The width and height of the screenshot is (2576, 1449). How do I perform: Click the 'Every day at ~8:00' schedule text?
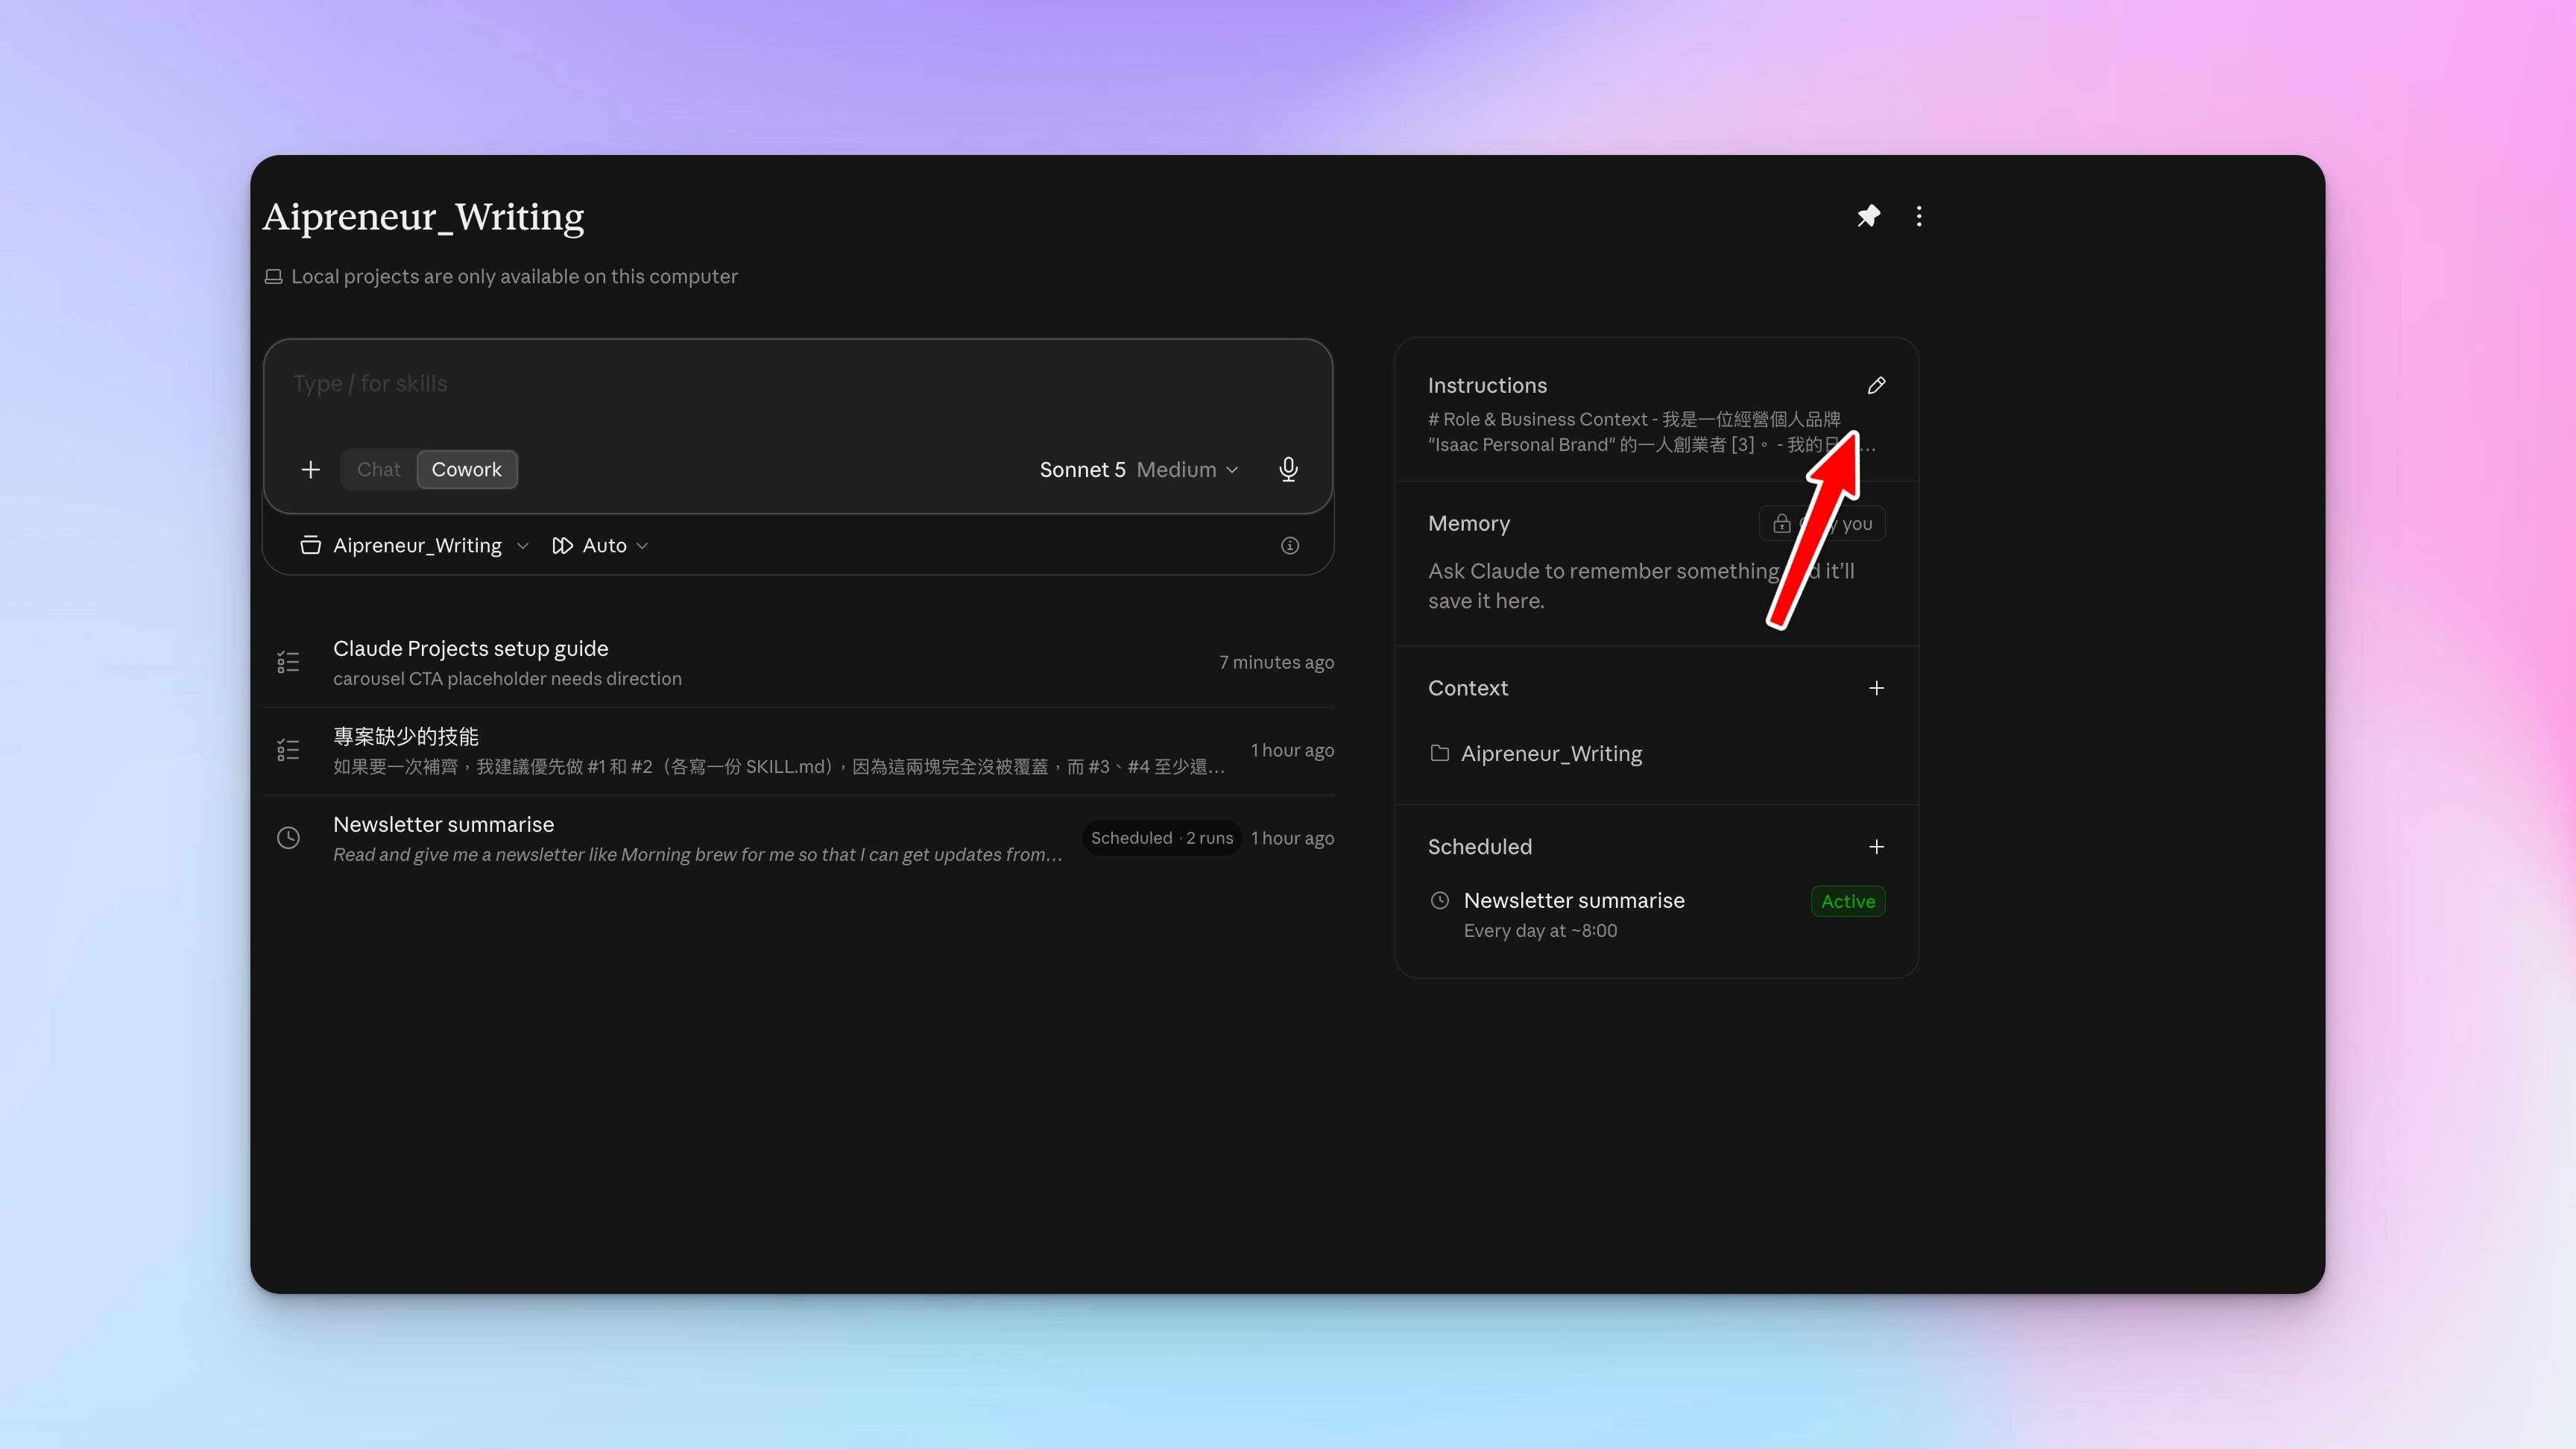(1540, 930)
